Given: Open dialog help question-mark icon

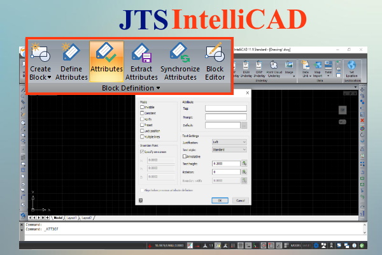Looking at the screenshot, I should (141, 200).
